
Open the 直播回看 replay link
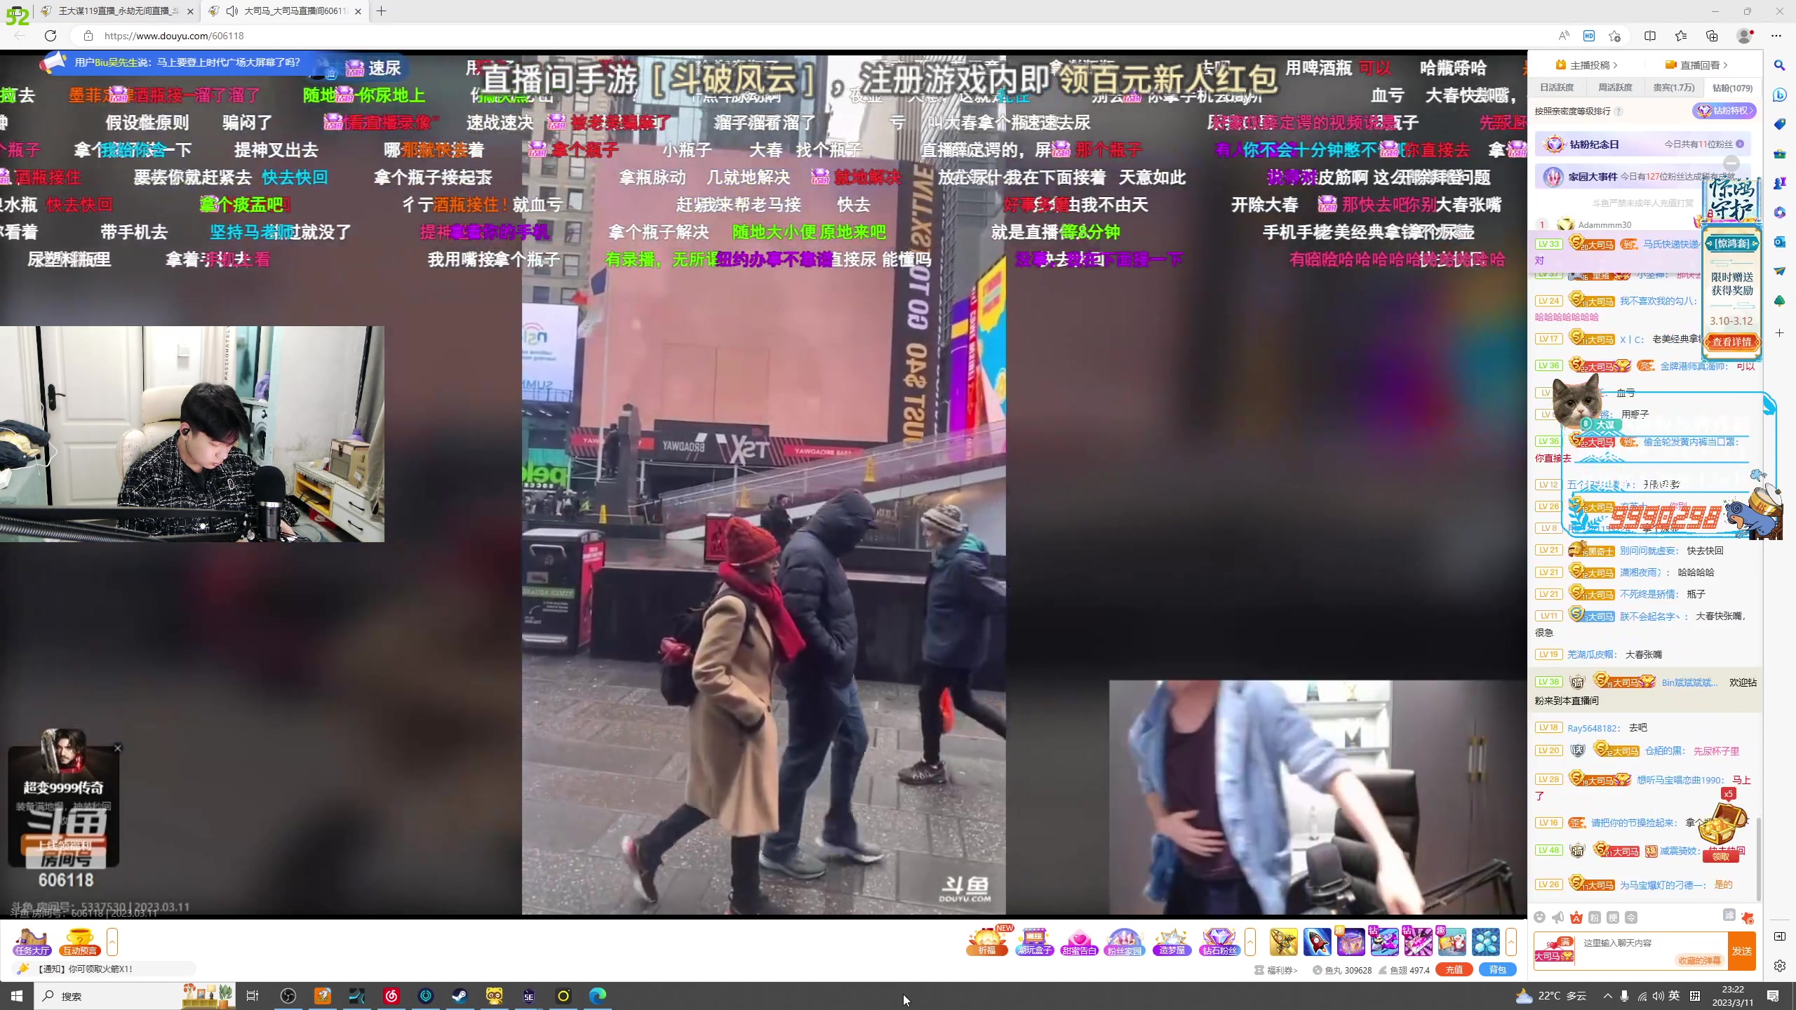click(x=1696, y=65)
